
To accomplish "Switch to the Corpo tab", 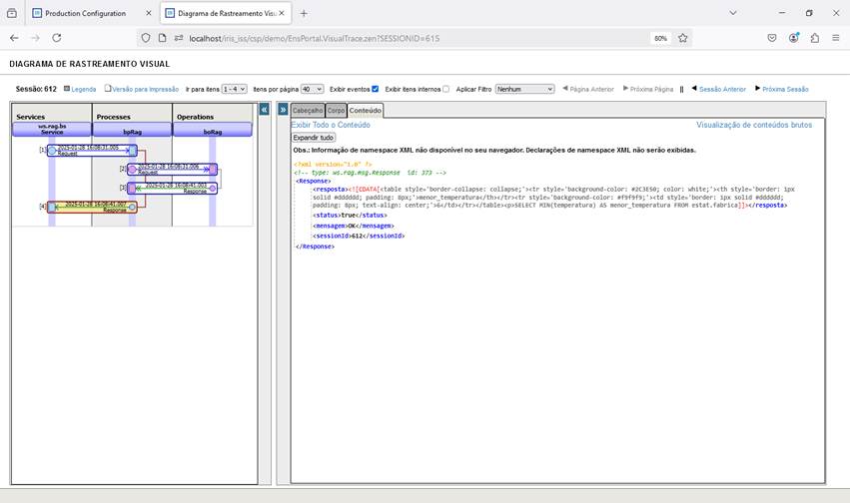I will click(337, 111).
